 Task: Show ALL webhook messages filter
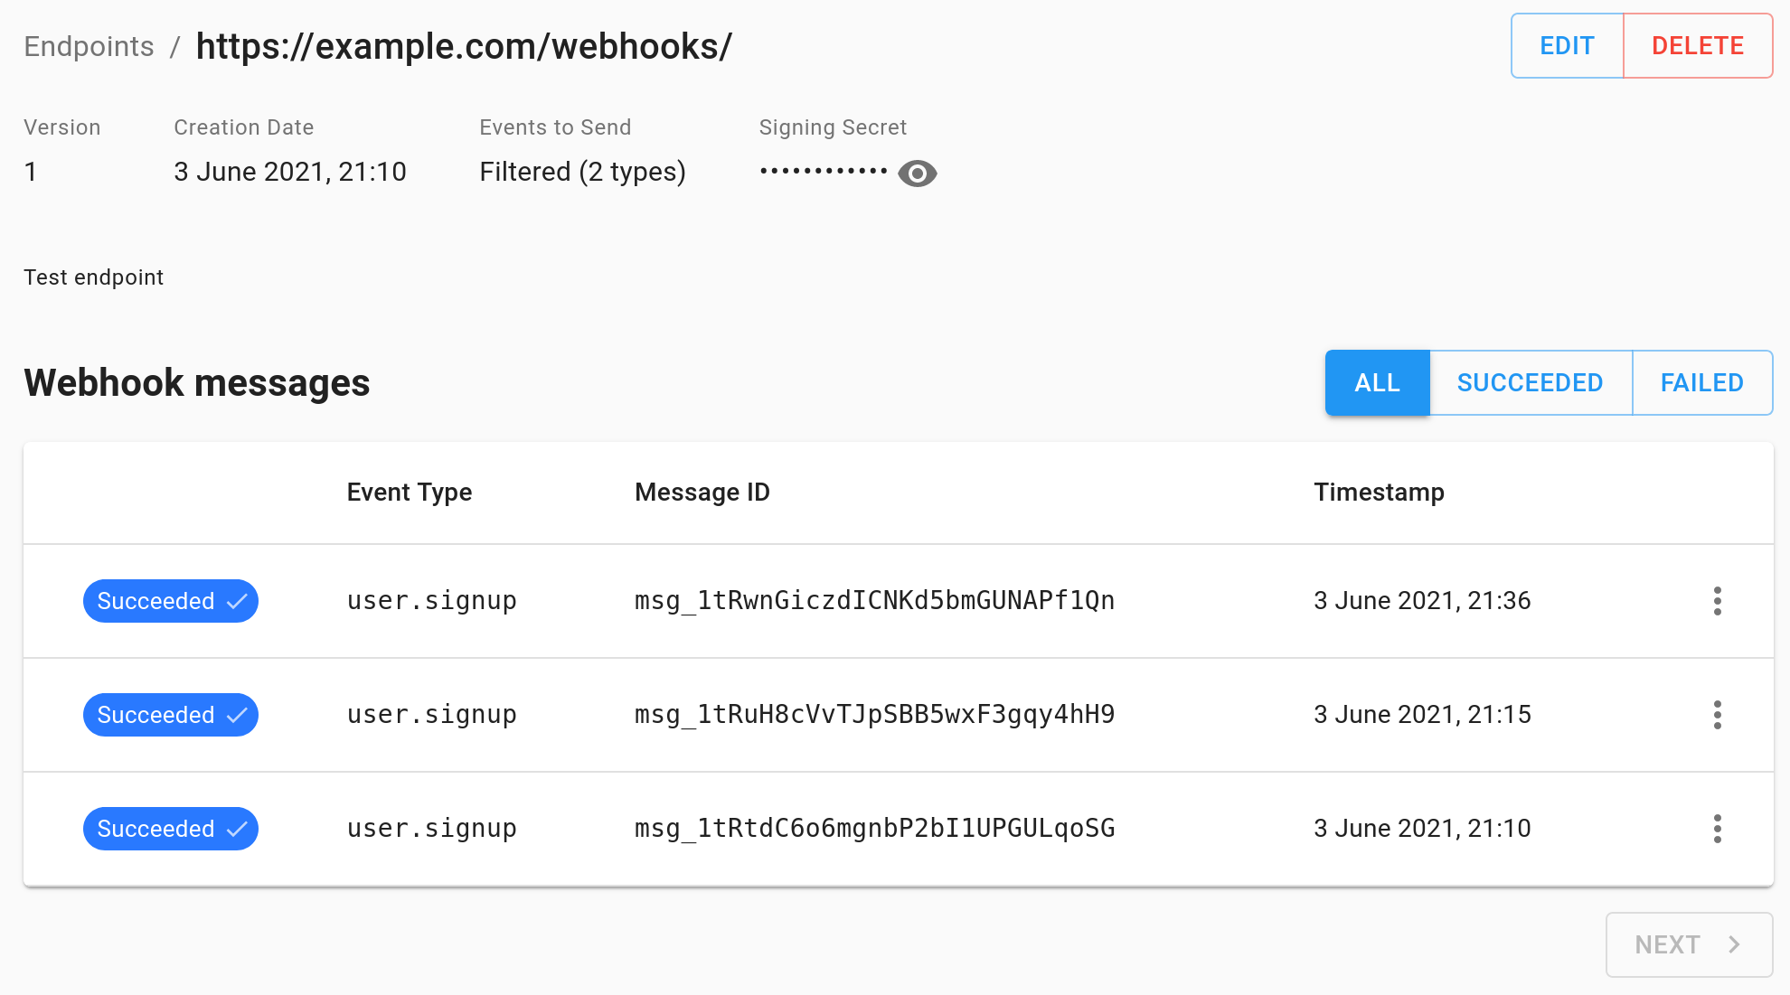click(1377, 383)
